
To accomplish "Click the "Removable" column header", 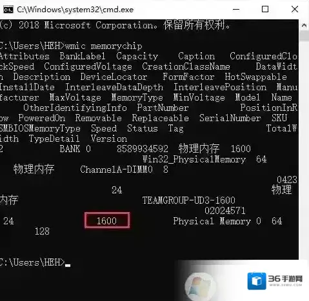I will [99, 118].
